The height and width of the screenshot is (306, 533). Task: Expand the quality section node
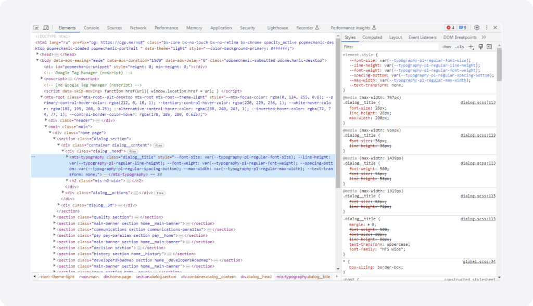pyautogui.click(x=54, y=217)
